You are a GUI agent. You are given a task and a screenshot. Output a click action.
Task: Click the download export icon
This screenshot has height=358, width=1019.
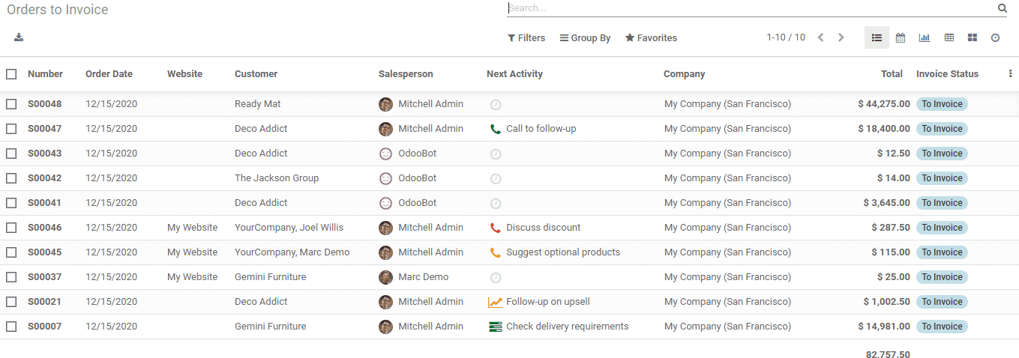click(19, 37)
